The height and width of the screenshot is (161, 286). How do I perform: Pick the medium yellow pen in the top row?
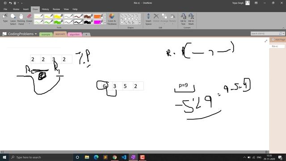48,17
